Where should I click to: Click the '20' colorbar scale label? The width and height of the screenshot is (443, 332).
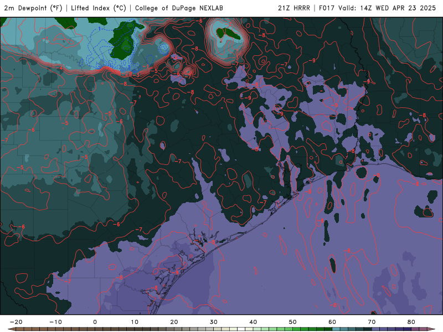click(174, 322)
